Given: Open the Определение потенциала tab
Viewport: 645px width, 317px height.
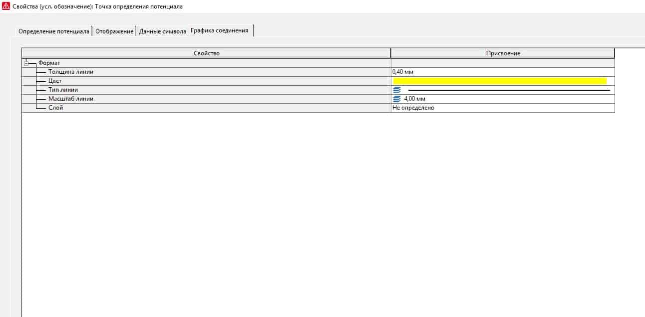Looking at the screenshot, I should (54, 31).
